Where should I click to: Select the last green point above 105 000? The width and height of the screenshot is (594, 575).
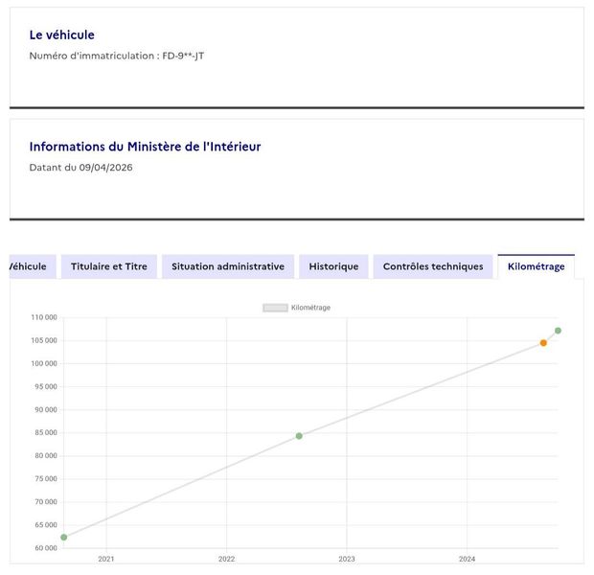(x=558, y=331)
